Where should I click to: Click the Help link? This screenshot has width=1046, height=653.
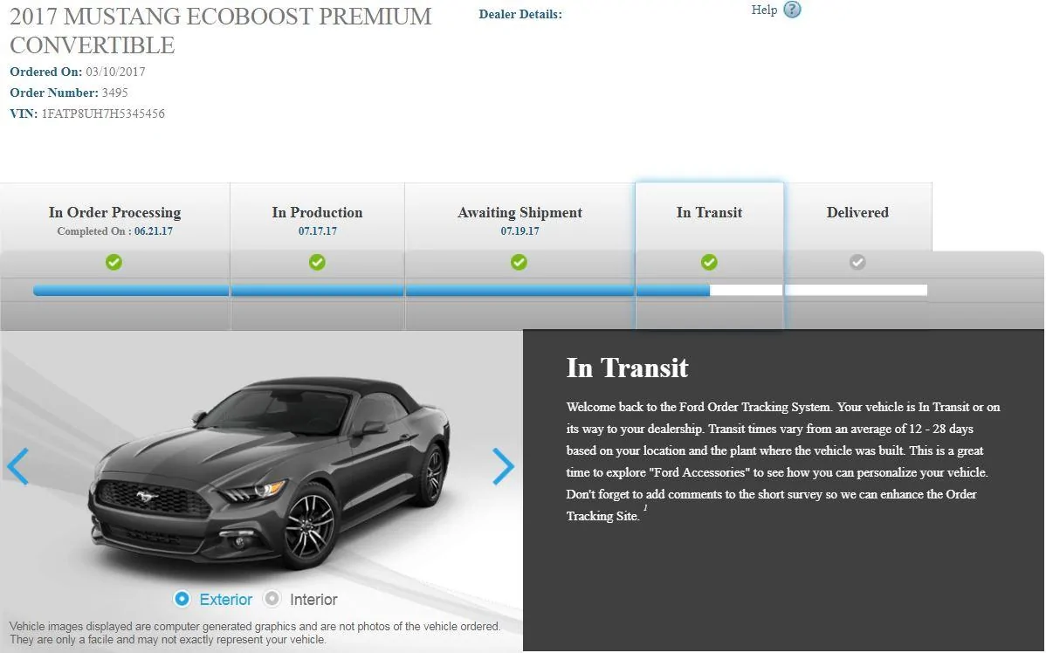tap(764, 10)
